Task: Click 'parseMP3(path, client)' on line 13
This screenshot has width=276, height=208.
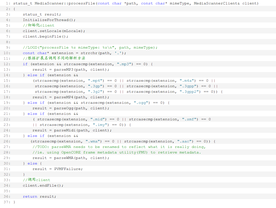Action: 80,70
